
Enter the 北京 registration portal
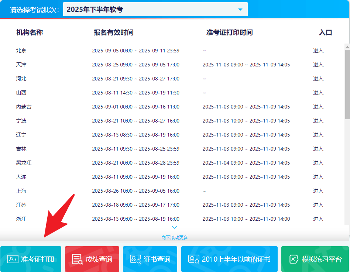coord(318,51)
